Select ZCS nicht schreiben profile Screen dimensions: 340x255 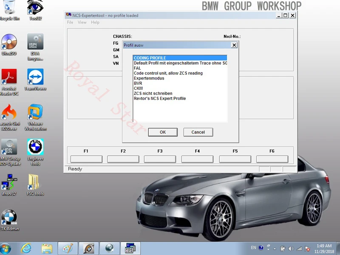click(x=153, y=93)
